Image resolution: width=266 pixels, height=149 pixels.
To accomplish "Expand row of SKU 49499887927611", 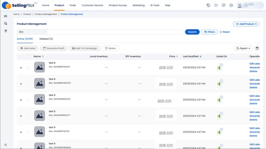I will point(21,132).
